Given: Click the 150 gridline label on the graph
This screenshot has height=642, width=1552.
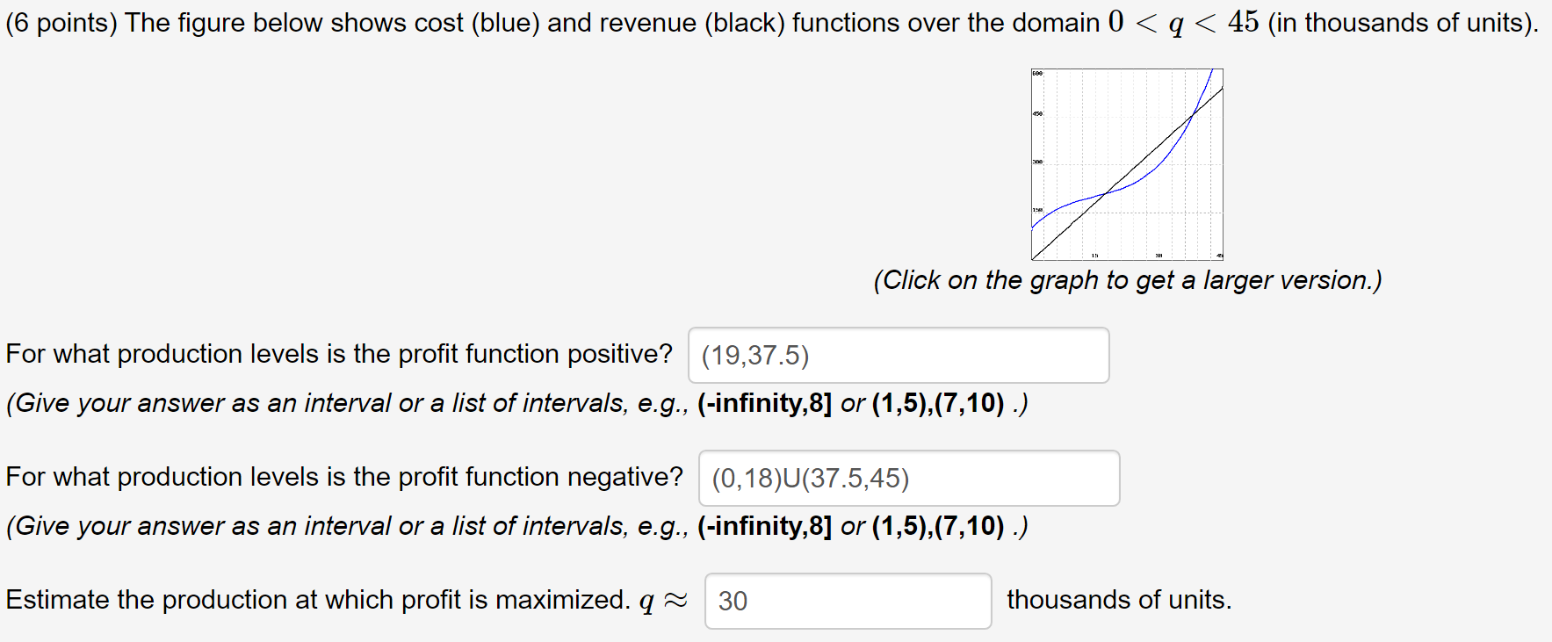Looking at the screenshot, I should (1037, 210).
